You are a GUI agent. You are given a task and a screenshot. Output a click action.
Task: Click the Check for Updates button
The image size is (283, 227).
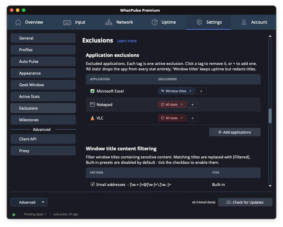(x=245, y=202)
